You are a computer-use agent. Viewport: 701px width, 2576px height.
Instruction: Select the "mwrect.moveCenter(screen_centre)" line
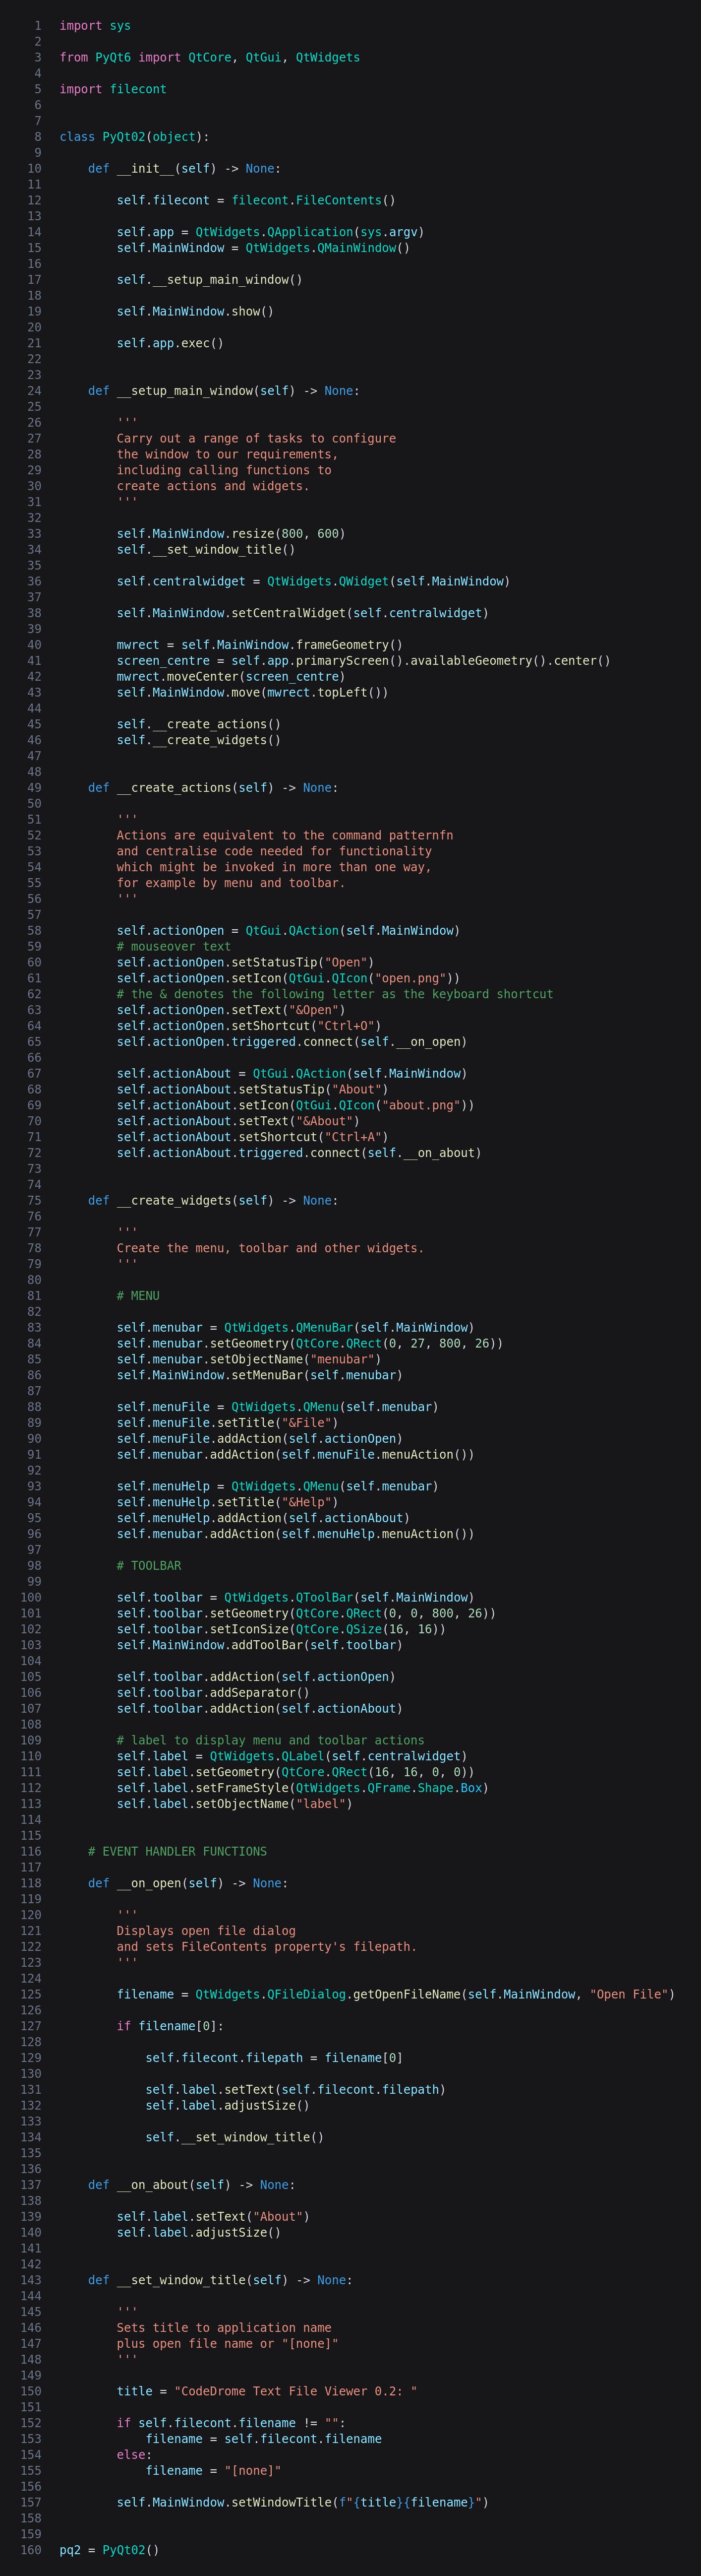click(231, 677)
